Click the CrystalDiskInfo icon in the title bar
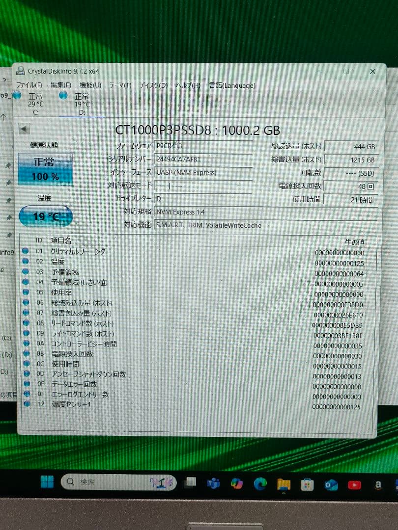The height and width of the screenshot is (530, 398). (x=20, y=72)
